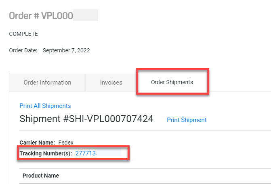Click the Print Shipment link
Viewport: 271px width, 184px height.
pyautogui.click(x=187, y=120)
